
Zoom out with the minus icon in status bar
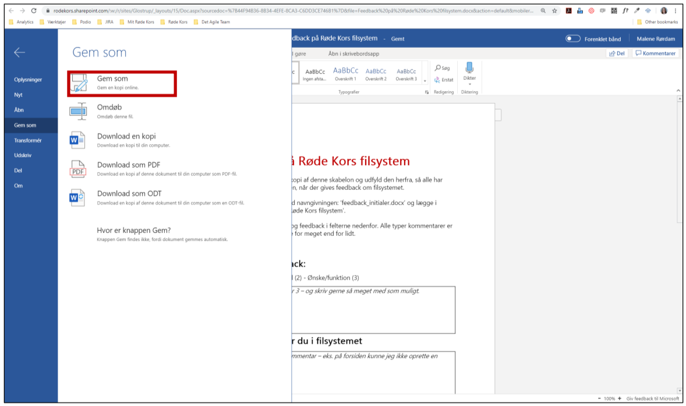[599, 398]
